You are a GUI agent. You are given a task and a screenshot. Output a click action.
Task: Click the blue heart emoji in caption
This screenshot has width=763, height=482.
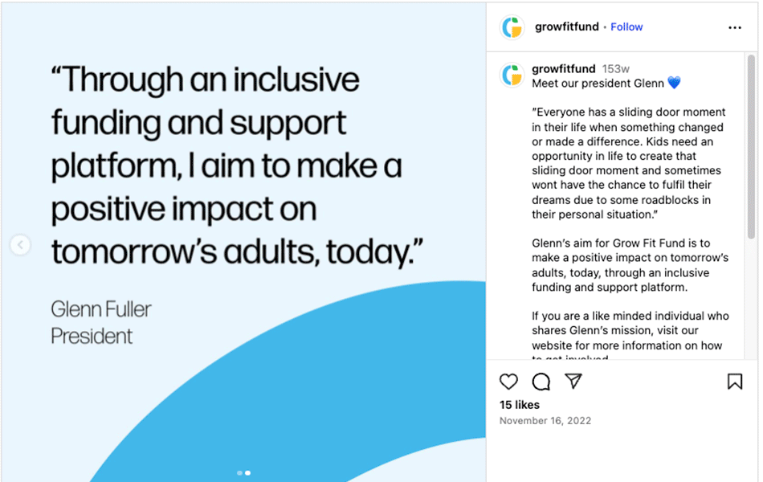[x=674, y=83]
